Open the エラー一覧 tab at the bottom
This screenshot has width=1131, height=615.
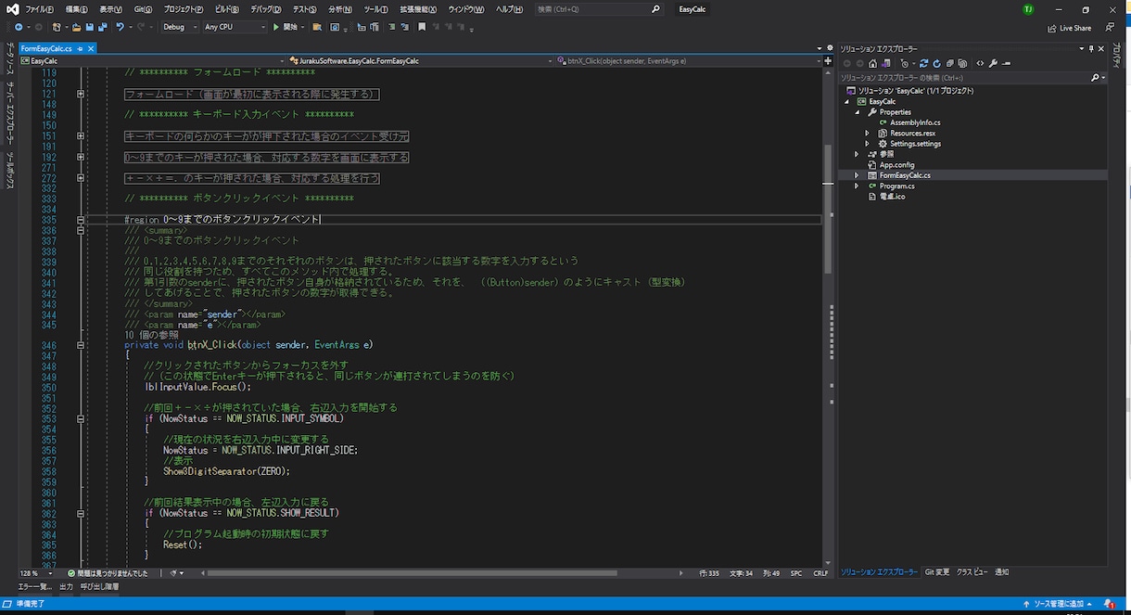click(35, 586)
